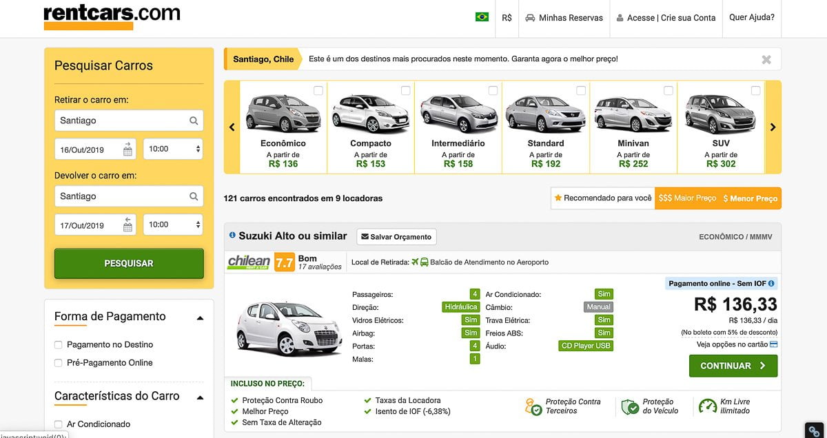Click CONTINUAR for the Suzuki Alto
The height and width of the screenshot is (438, 827).
[733, 366]
